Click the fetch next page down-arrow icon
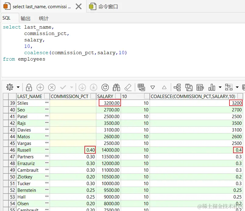 tap(82, 87)
